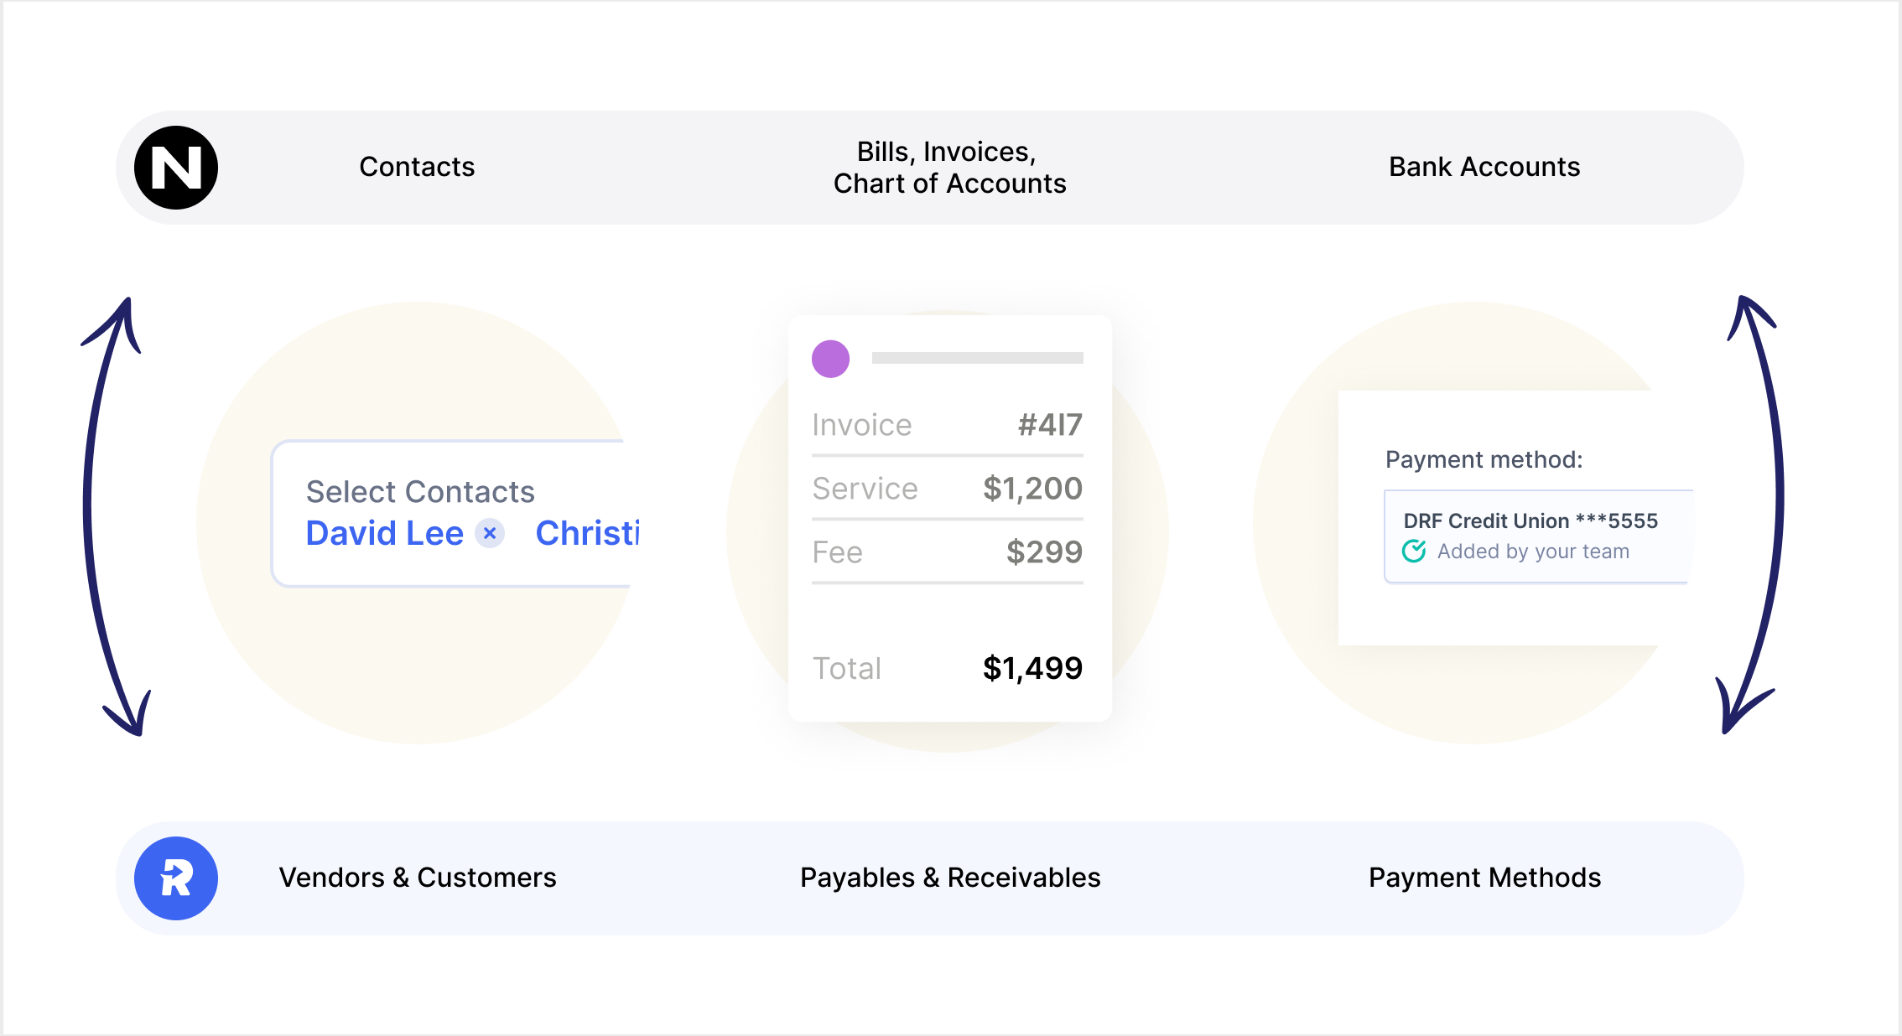1902x1036 pixels.
Task: Click the blue Routable R logo
Action: [x=176, y=878]
